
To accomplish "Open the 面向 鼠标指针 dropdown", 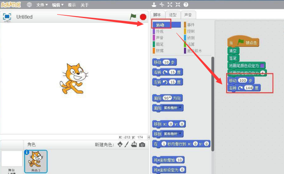I will pos(180,108).
